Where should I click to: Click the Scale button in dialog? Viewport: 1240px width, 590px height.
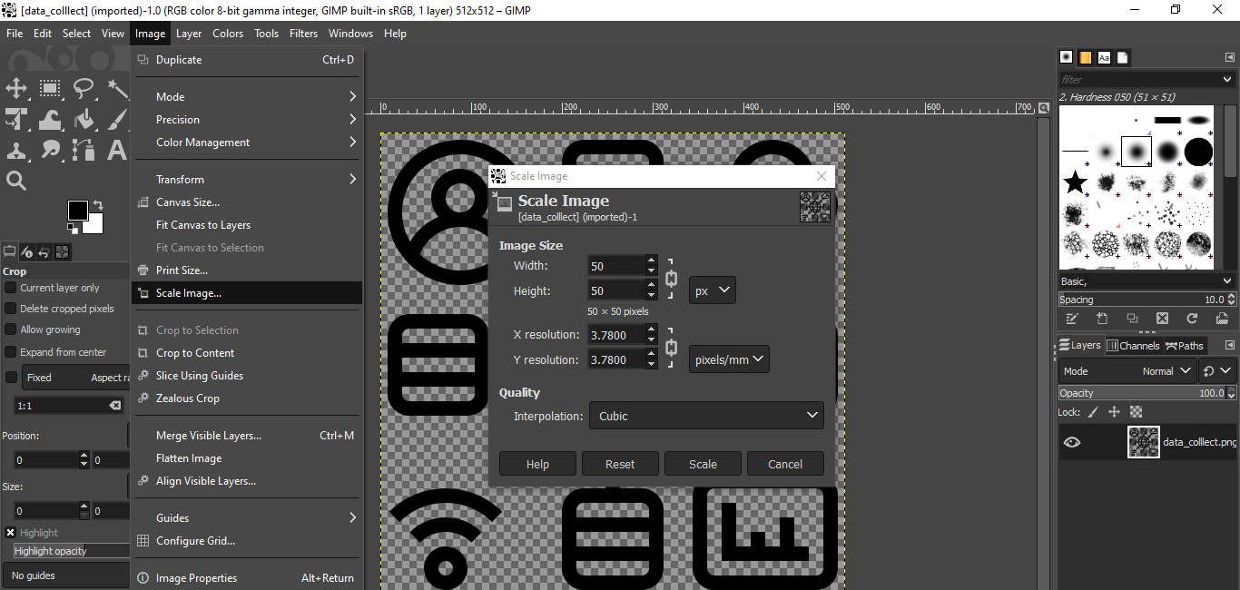(x=703, y=464)
